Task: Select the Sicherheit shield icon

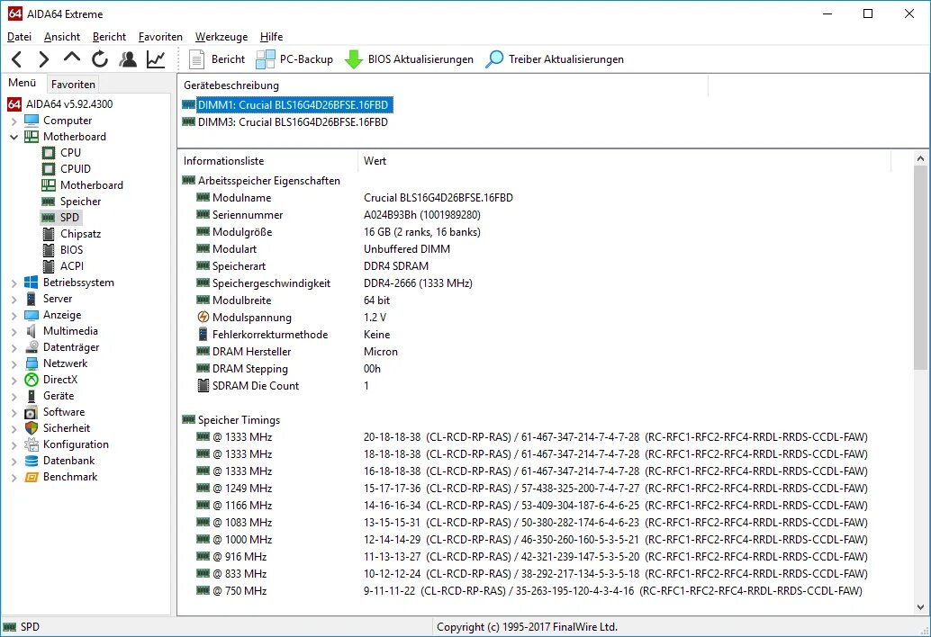Action: (32, 428)
